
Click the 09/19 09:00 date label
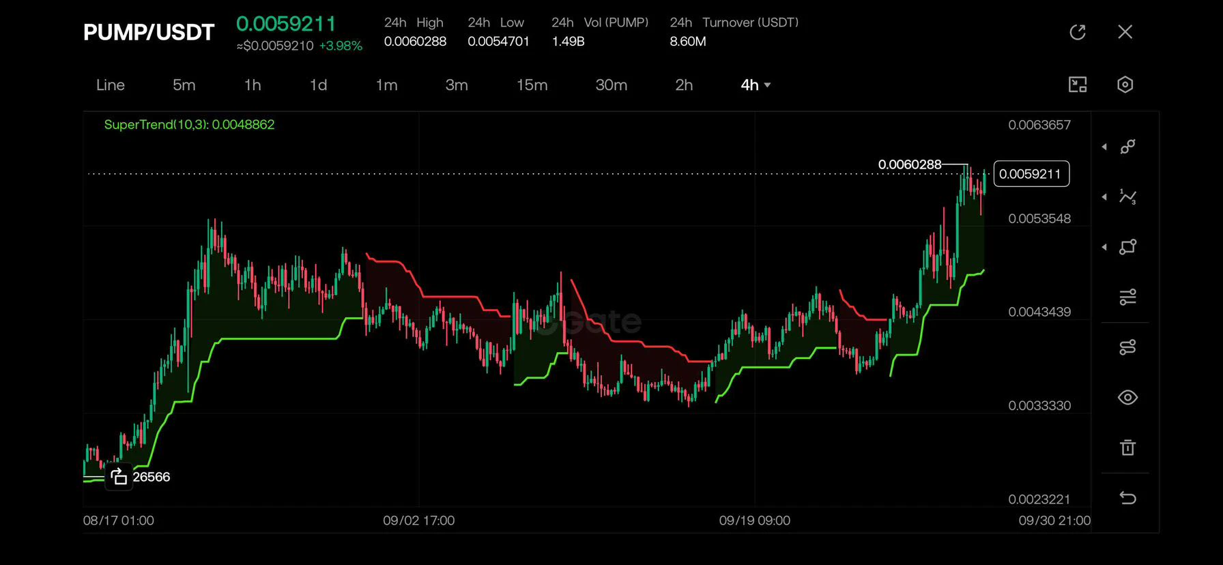pos(755,520)
